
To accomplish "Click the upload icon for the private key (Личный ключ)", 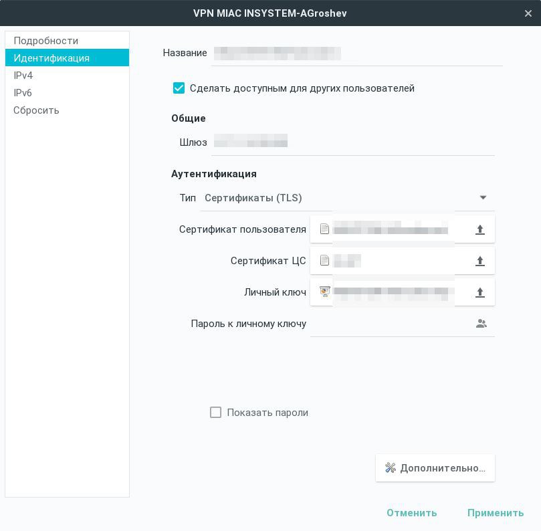I will 479,292.
